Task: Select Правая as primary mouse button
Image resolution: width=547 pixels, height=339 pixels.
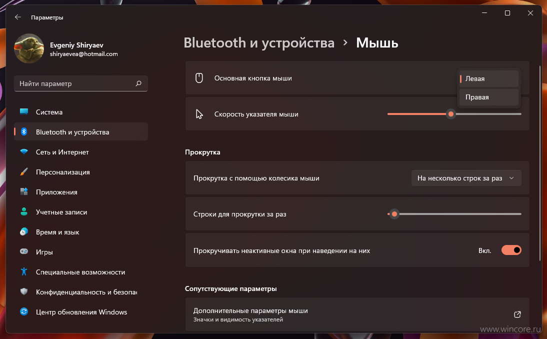Action: point(488,97)
